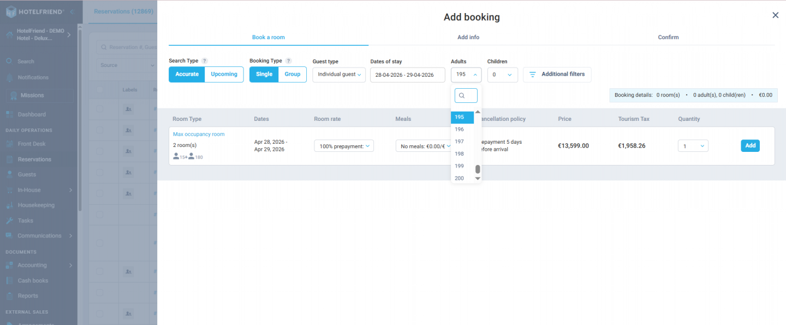Open the Max occupancy room details
This screenshot has height=325, width=786.
coord(199,134)
